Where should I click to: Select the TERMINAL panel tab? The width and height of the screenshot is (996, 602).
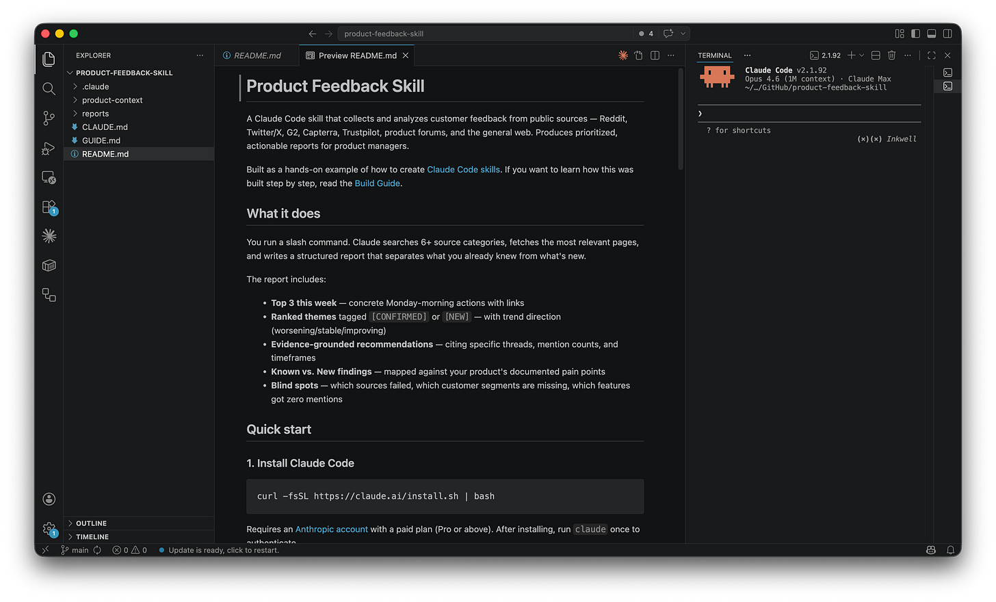714,55
